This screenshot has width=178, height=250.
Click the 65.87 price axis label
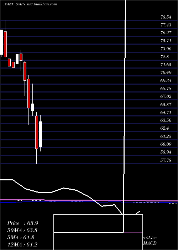[x=166, y=104]
